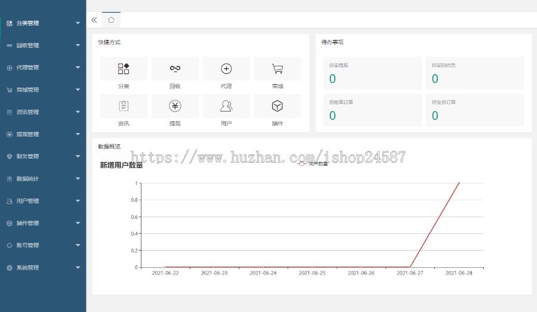Click the 分类 shortcut label
Image resolution: width=537 pixels, height=312 pixels.
(124, 87)
